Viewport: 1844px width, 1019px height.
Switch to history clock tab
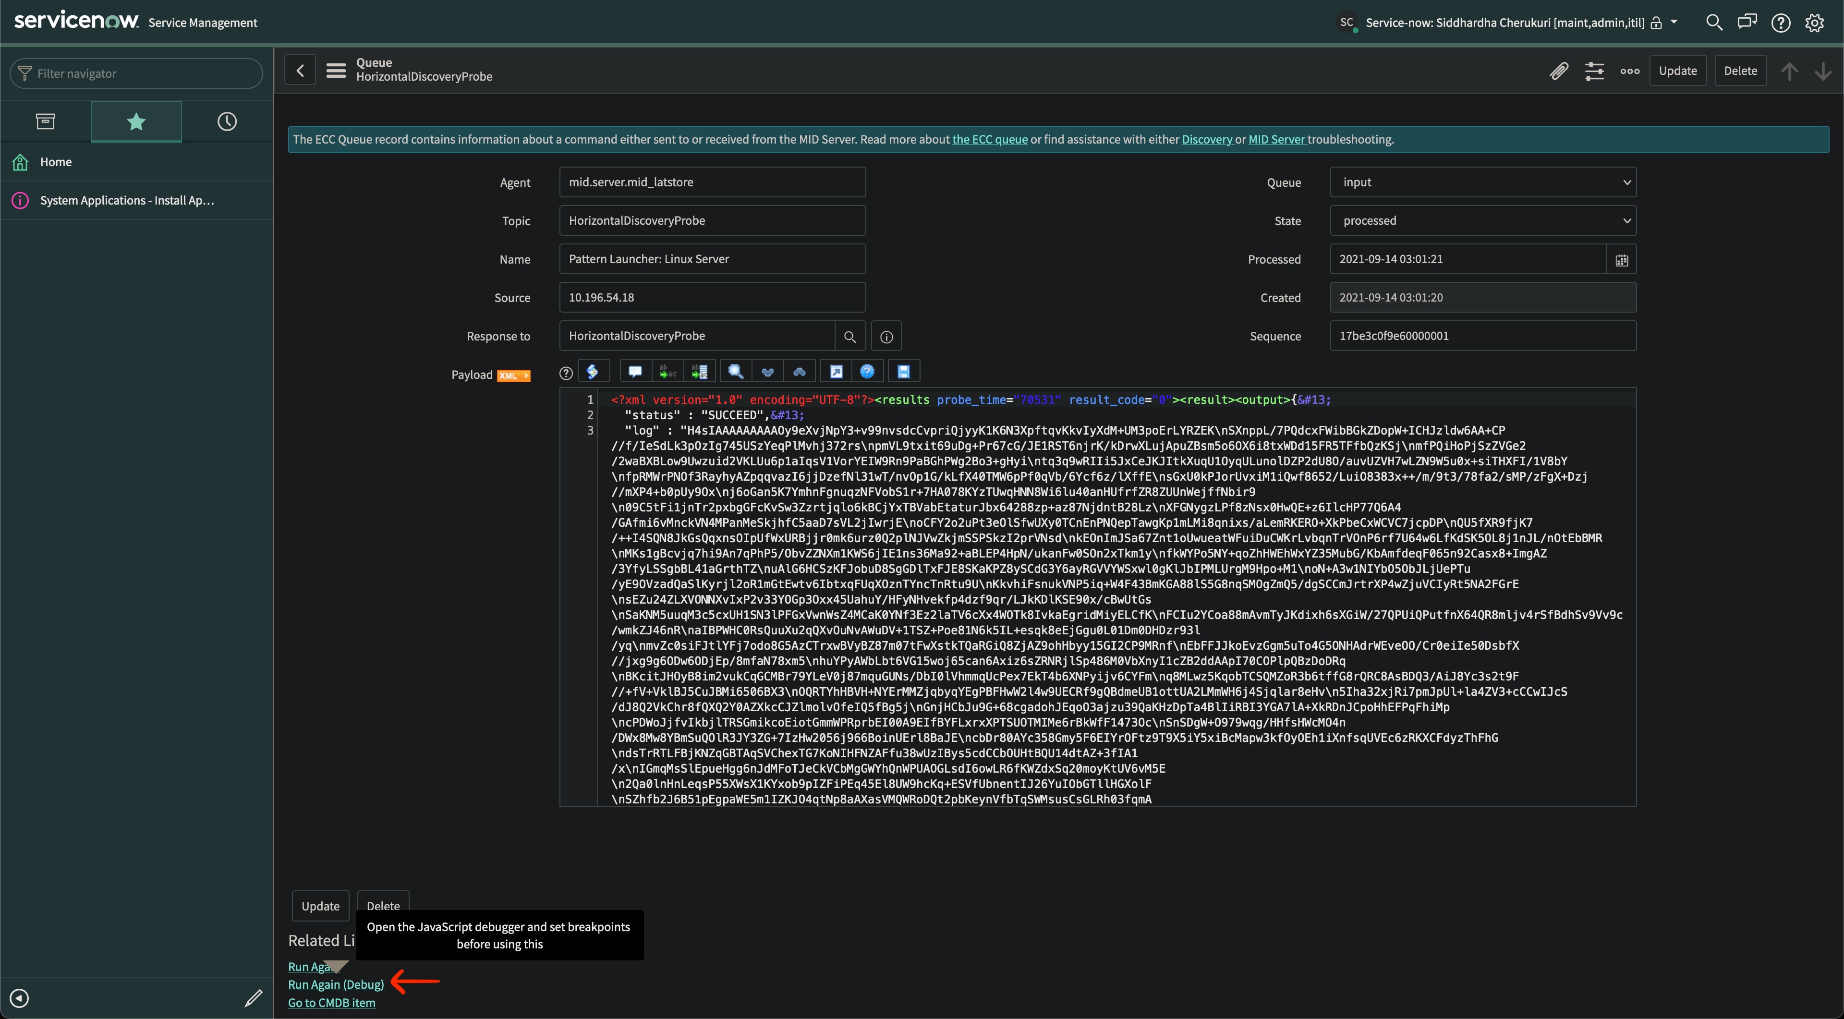tap(227, 121)
